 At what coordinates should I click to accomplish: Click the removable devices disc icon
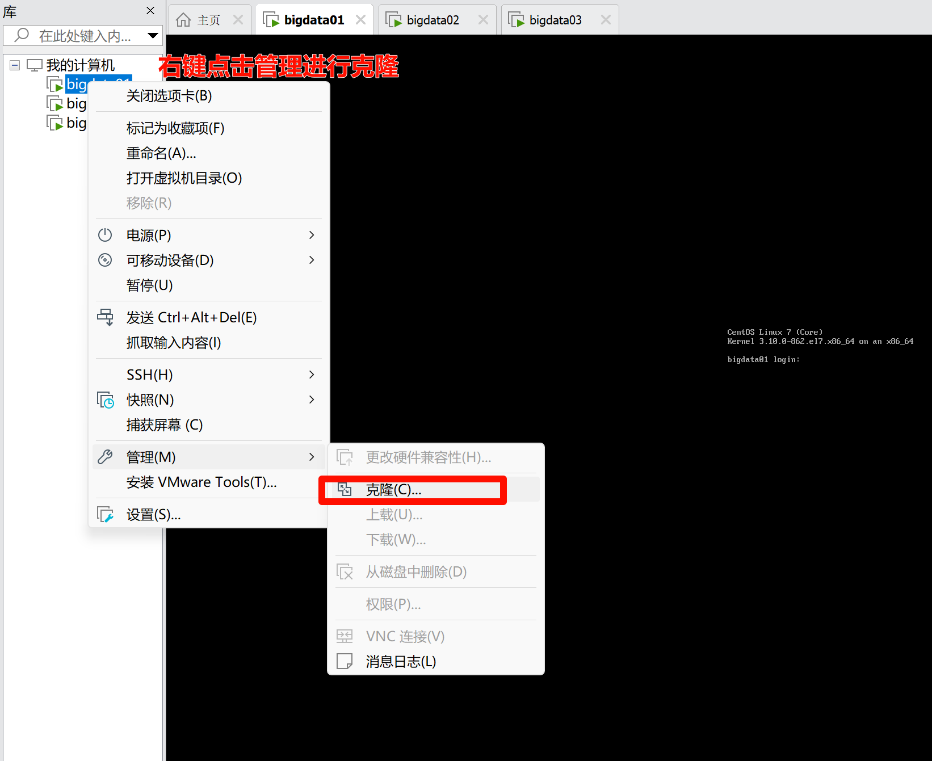[x=105, y=260]
